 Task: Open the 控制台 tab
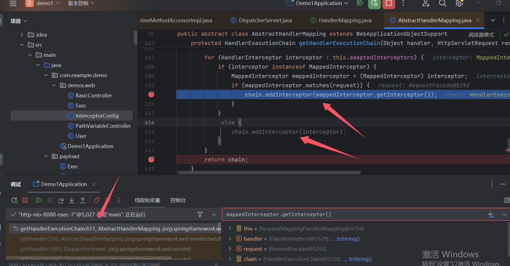[178, 200]
